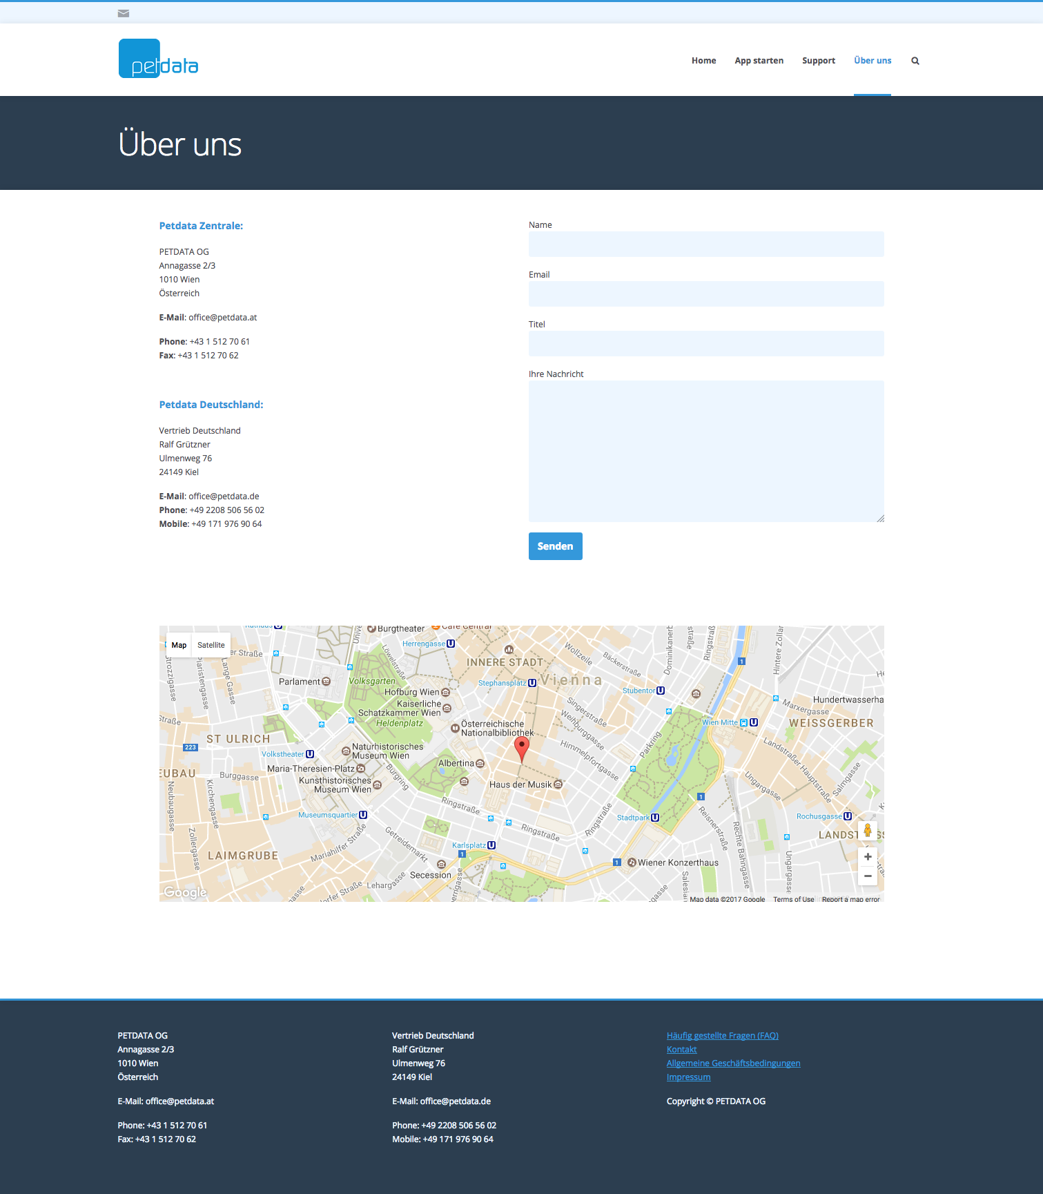
Task: Click the Email input field
Action: coord(705,293)
